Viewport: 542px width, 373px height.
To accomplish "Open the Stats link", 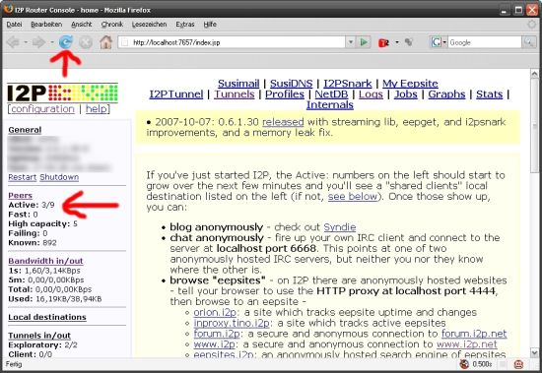I will 489,94.
